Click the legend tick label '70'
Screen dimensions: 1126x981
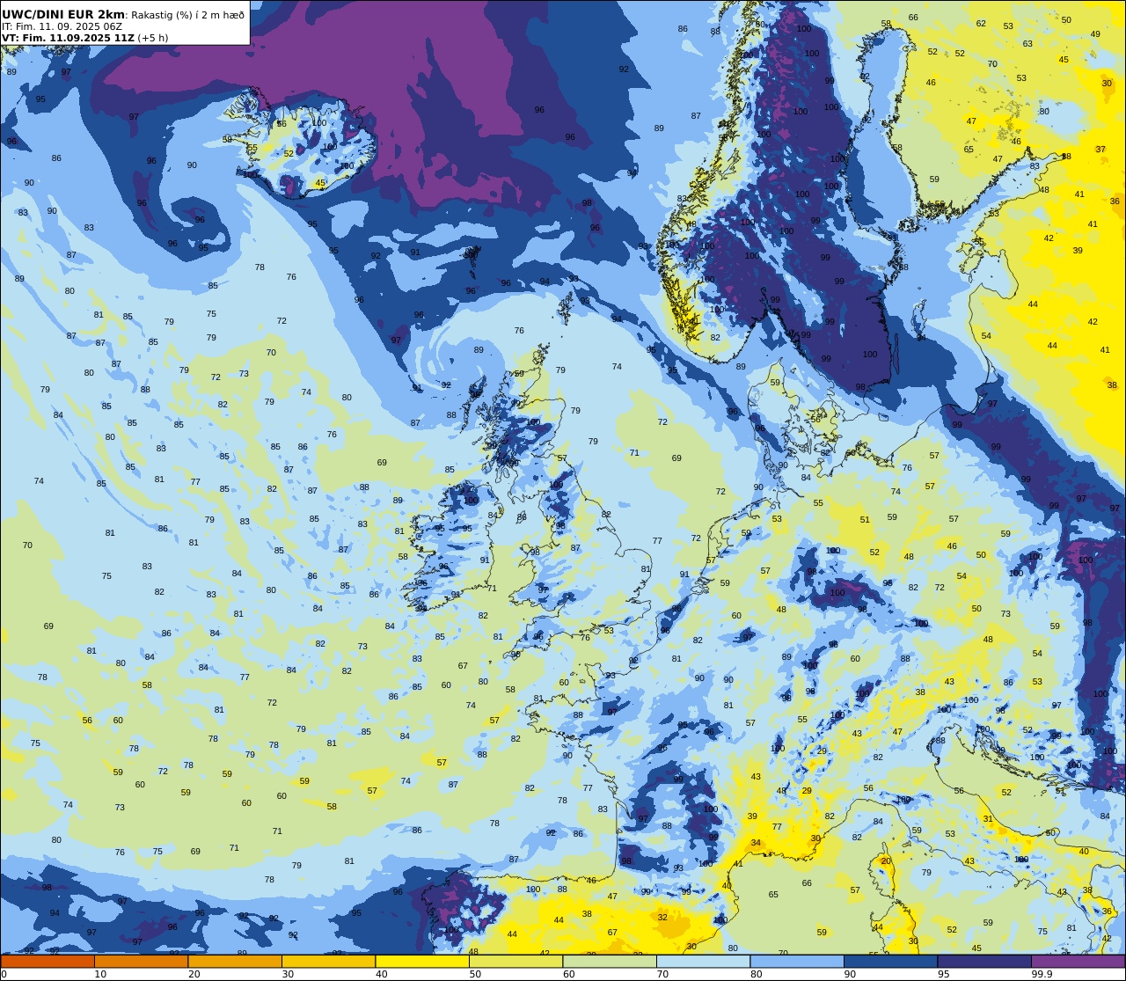tap(662, 974)
